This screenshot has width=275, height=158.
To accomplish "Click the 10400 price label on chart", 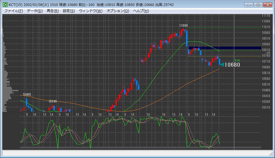I will (27, 94).
